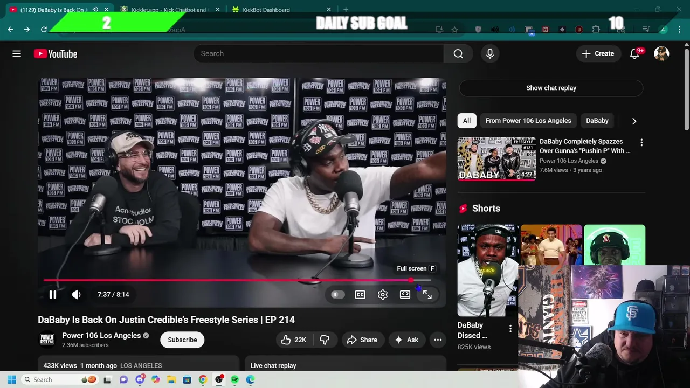Open the browser extensions puzzle icon

coord(596,30)
